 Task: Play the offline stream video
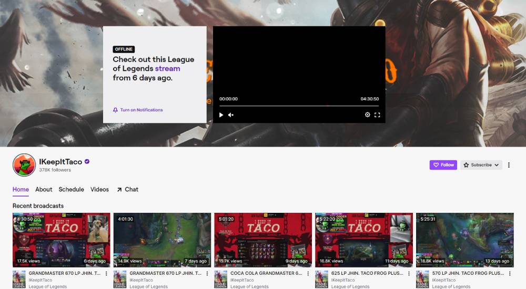click(x=221, y=115)
